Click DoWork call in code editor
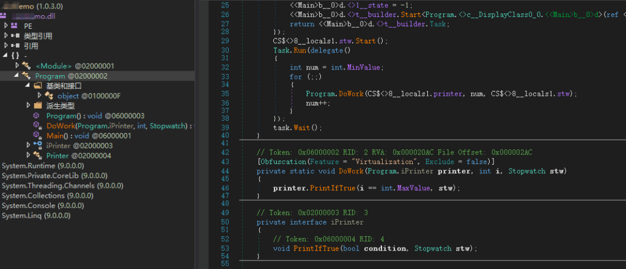 (348, 93)
